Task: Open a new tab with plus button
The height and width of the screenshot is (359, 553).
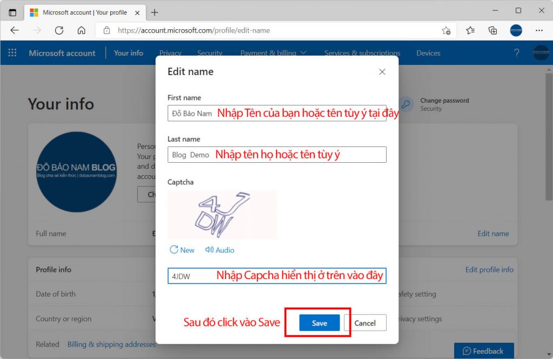Action: 154,13
